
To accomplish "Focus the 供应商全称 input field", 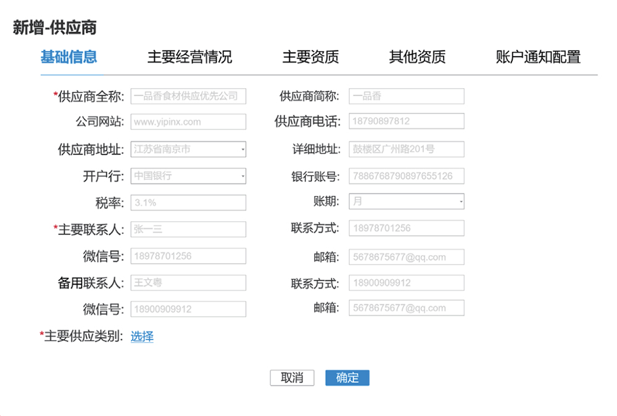I will point(188,96).
